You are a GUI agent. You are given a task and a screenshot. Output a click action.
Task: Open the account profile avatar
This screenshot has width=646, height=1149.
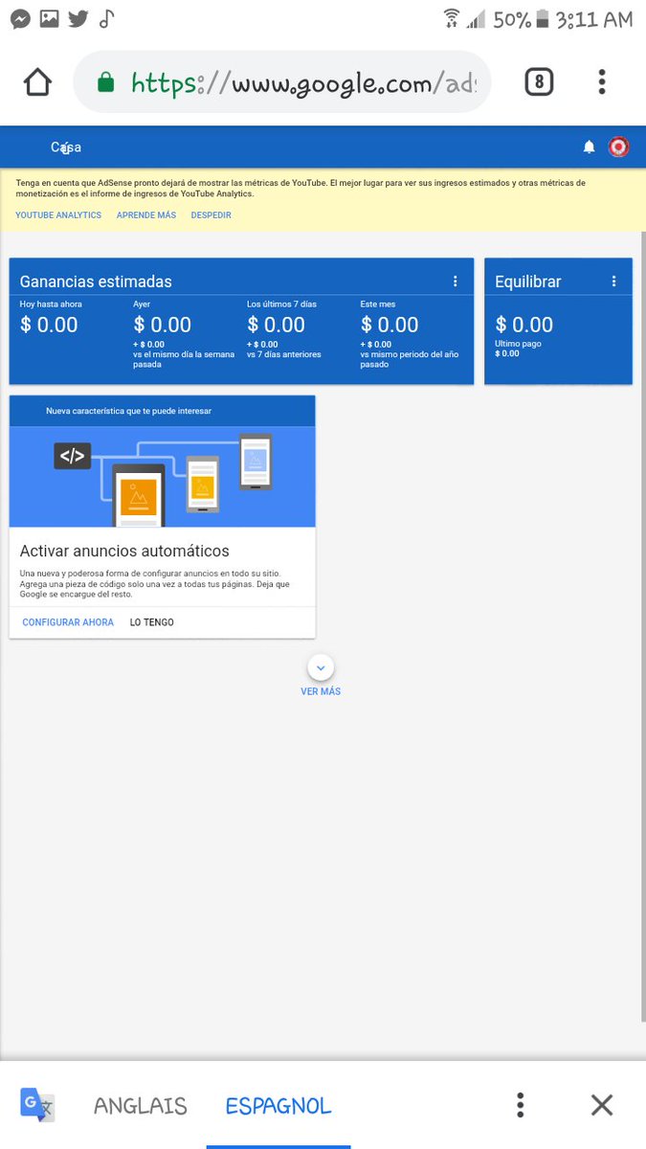(619, 147)
